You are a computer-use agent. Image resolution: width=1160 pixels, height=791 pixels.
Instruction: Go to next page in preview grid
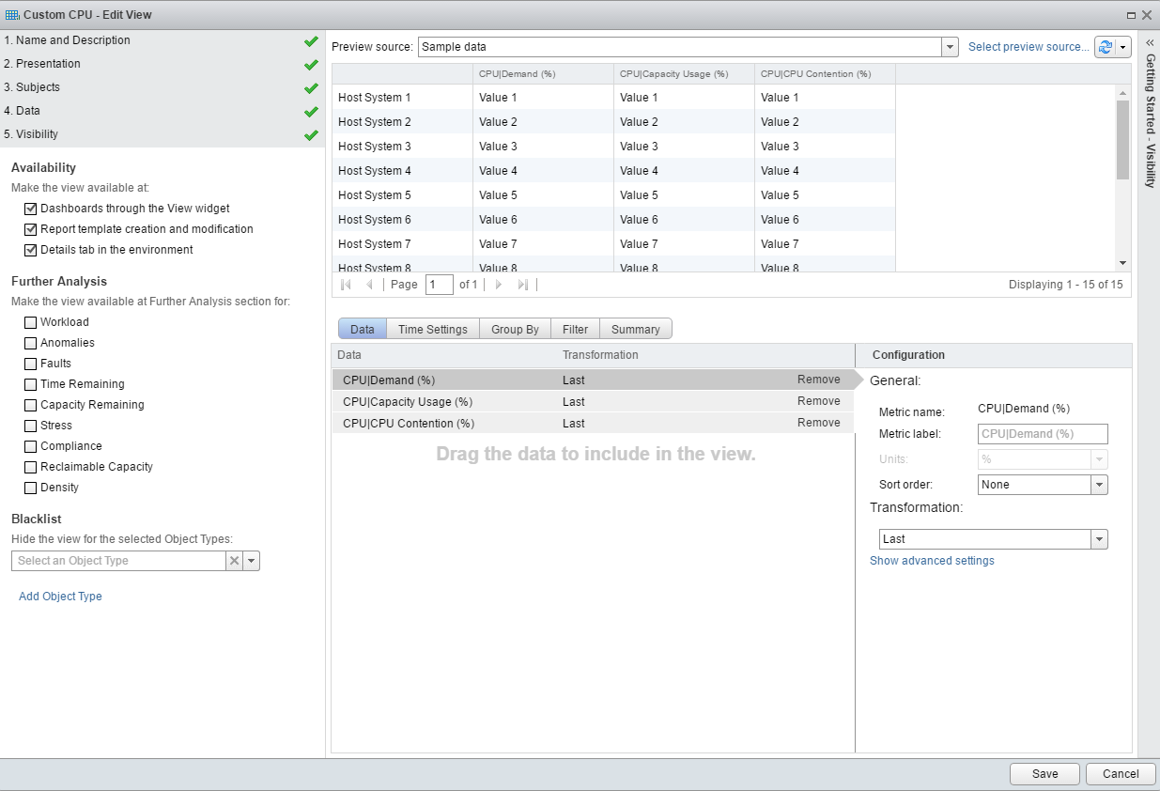(x=499, y=285)
